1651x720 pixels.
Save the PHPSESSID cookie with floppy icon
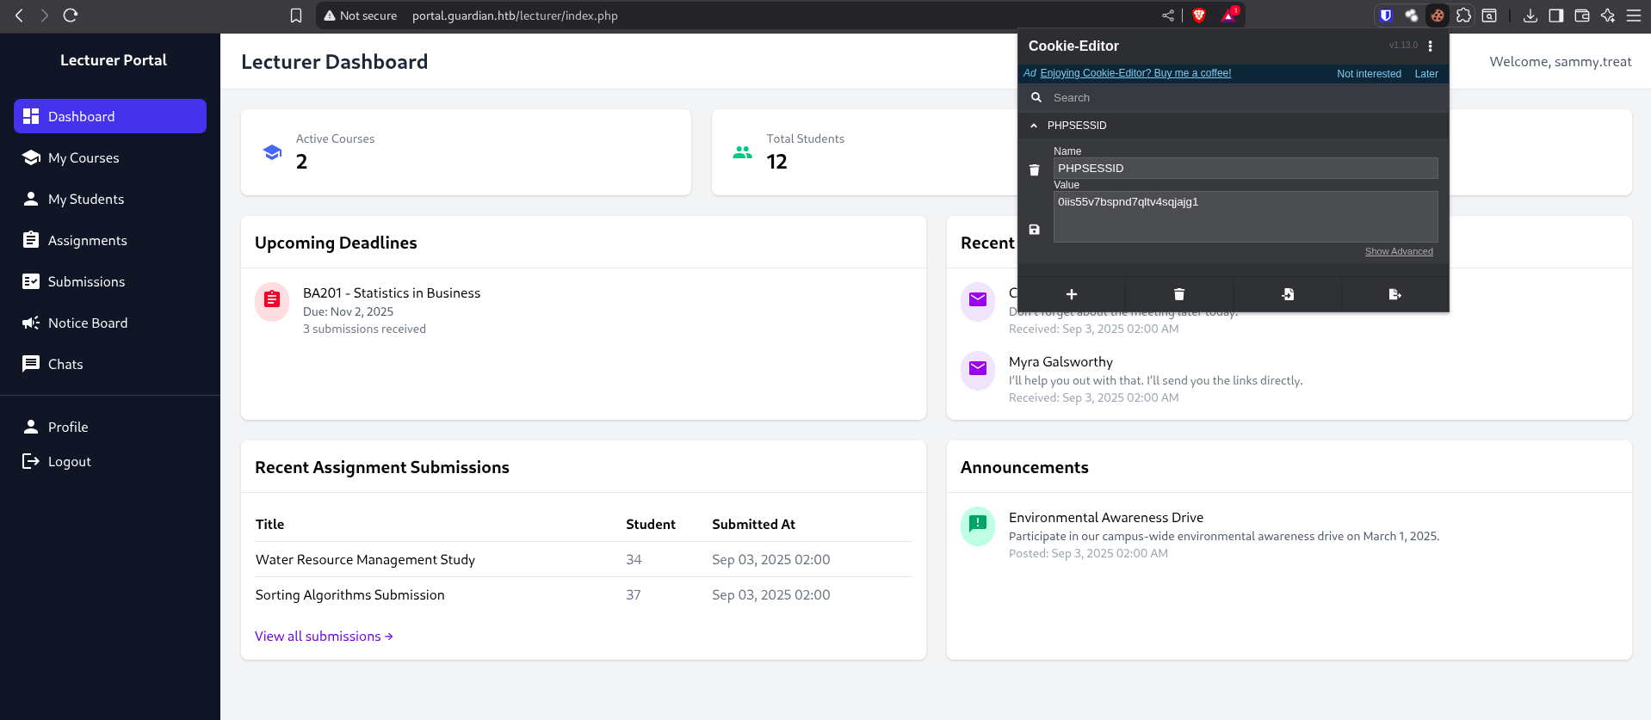point(1034,230)
